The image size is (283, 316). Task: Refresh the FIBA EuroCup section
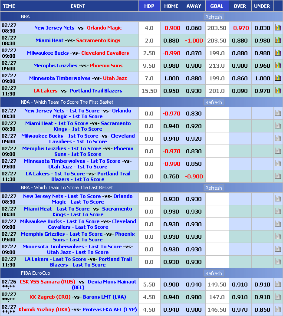coord(214,273)
